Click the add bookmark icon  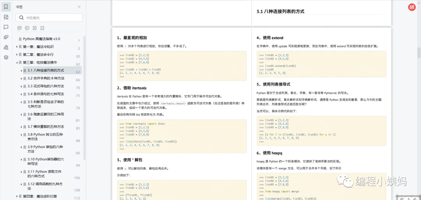(x=35, y=28)
